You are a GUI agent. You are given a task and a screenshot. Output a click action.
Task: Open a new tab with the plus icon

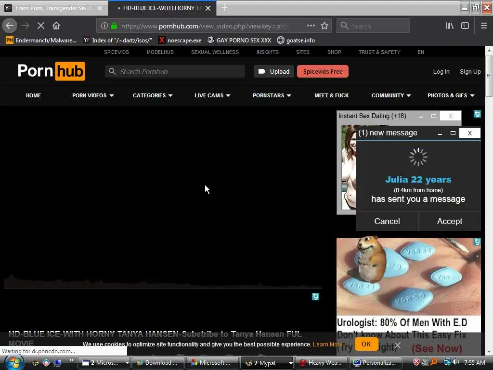pos(224,8)
